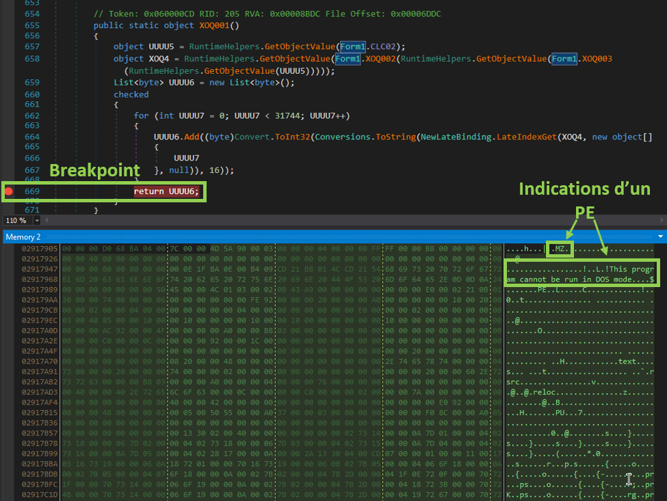This screenshot has width=667, height=501.
Task: Remove the red breakpoint dot at line 669
Action: tap(8, 191)
